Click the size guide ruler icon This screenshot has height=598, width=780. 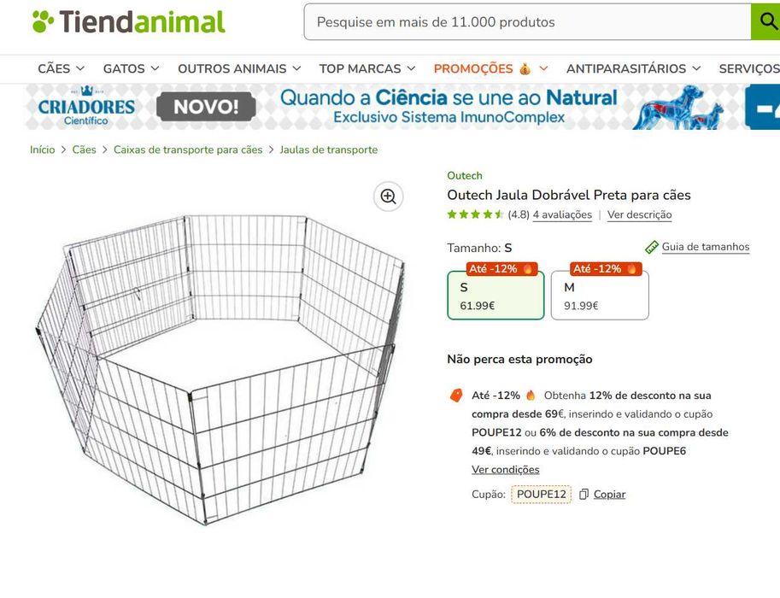coord(652,247)
